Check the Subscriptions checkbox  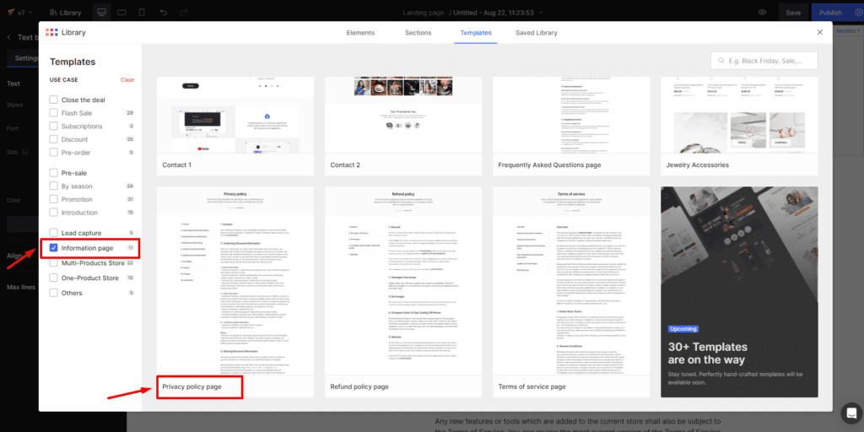[53, 127]
